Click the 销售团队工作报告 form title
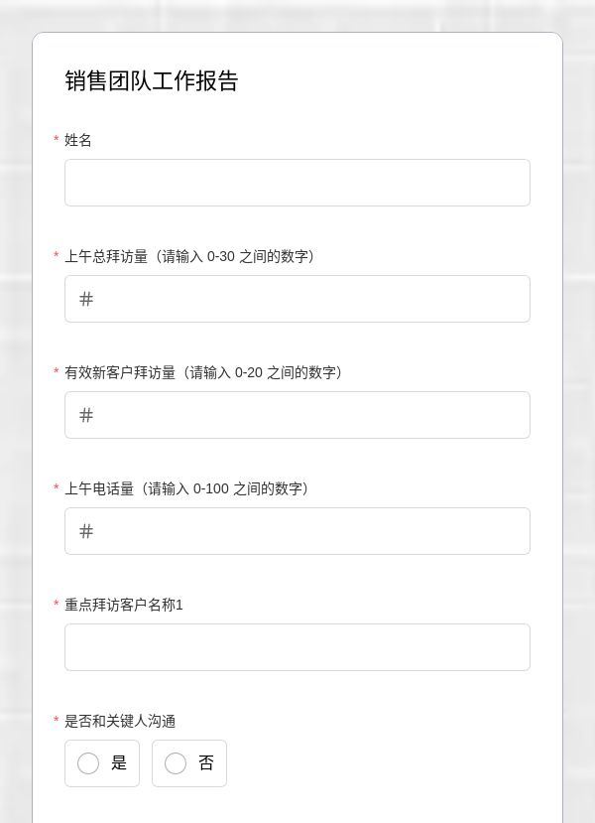The image size is (595, 823). pyautogui.click(x=152, y=80)
